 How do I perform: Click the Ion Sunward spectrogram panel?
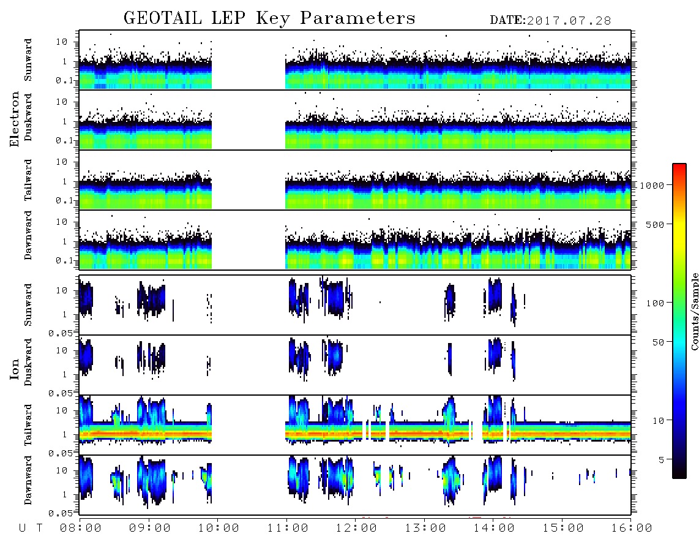click(x=355, y=305)
